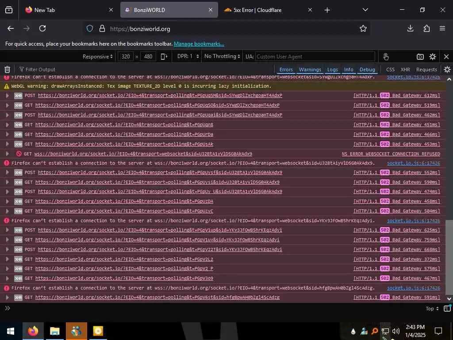This screenshot has width=453, height=340.
Task: Click the console vertical scrollbar thumb
Action: (449, 257)
